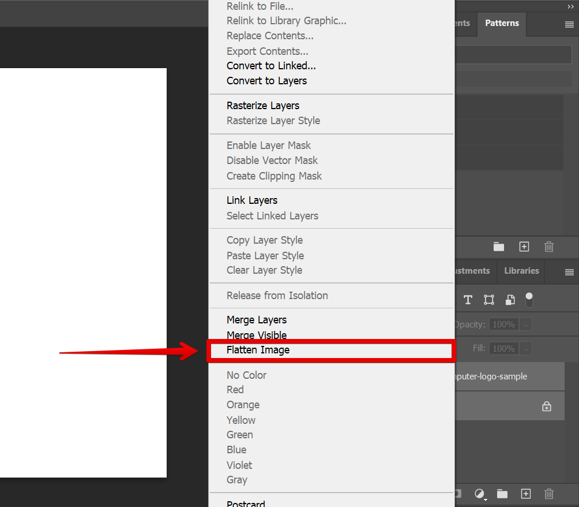The image size is (579, 507).
Task: Create new layer group folder icon
Action: coord(502,494)
